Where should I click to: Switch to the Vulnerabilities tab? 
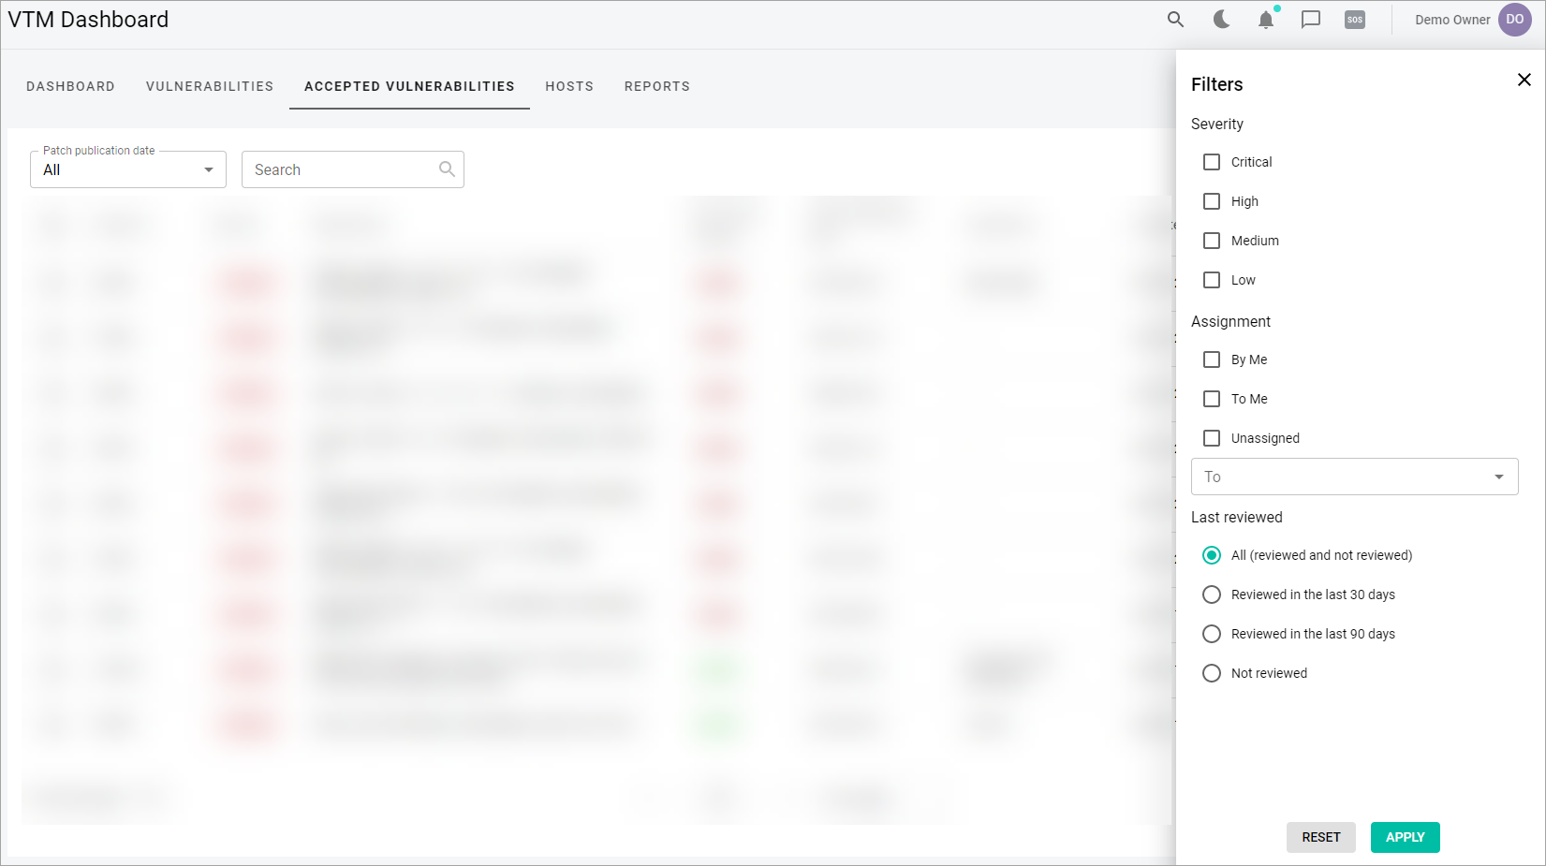tap(210, 86)
